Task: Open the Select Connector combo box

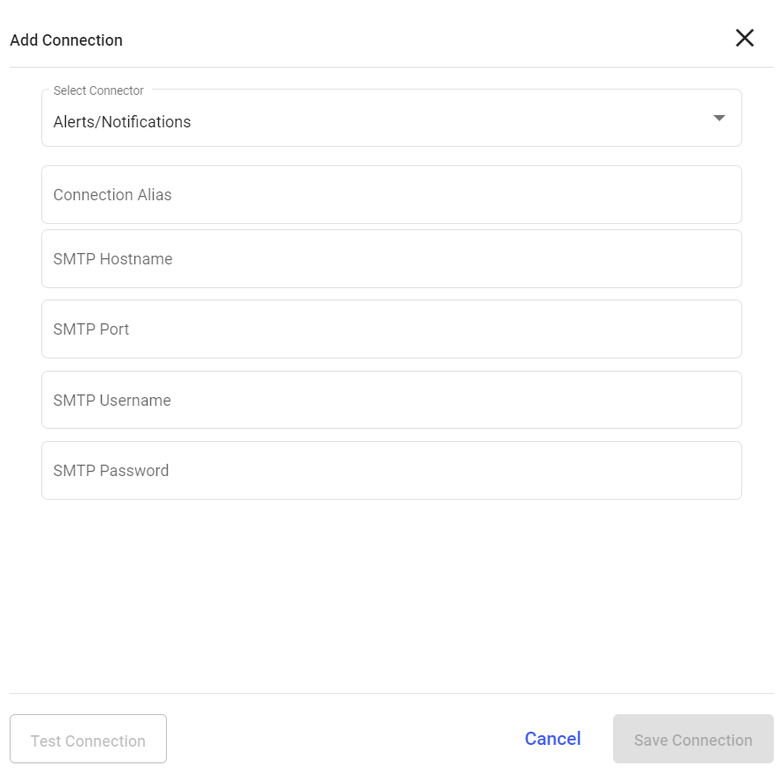Action: pyautogui.click(x=391, y=119)
